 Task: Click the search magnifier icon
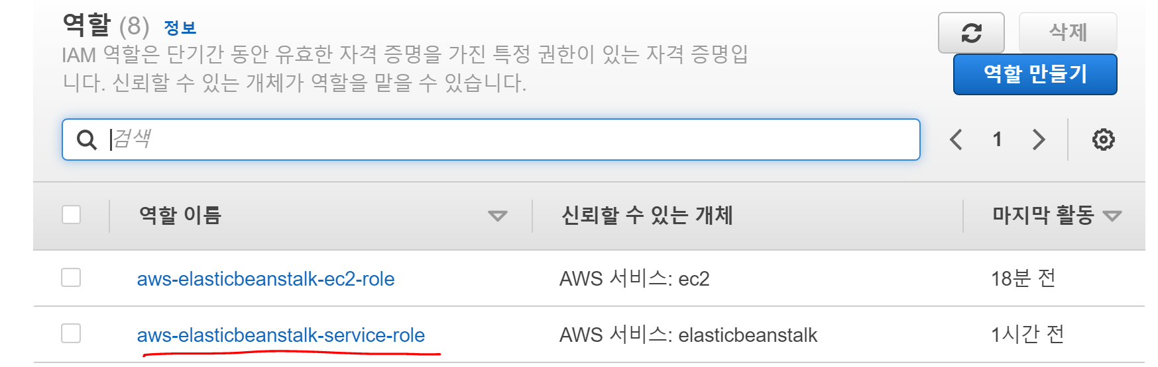[x=87, y=140]
